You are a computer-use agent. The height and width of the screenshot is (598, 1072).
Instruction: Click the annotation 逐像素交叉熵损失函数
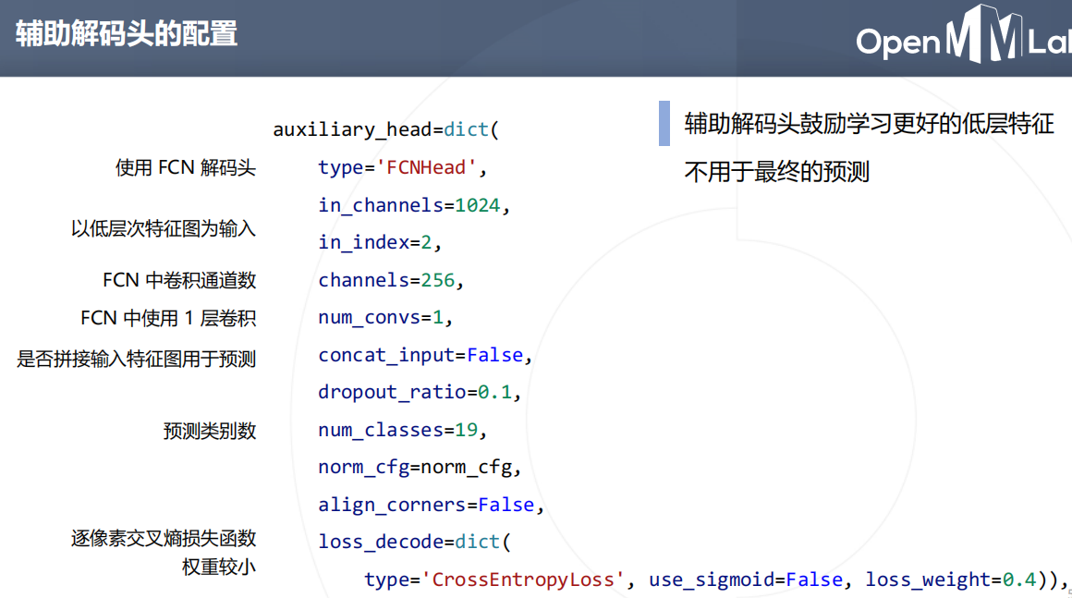point(164,539)
